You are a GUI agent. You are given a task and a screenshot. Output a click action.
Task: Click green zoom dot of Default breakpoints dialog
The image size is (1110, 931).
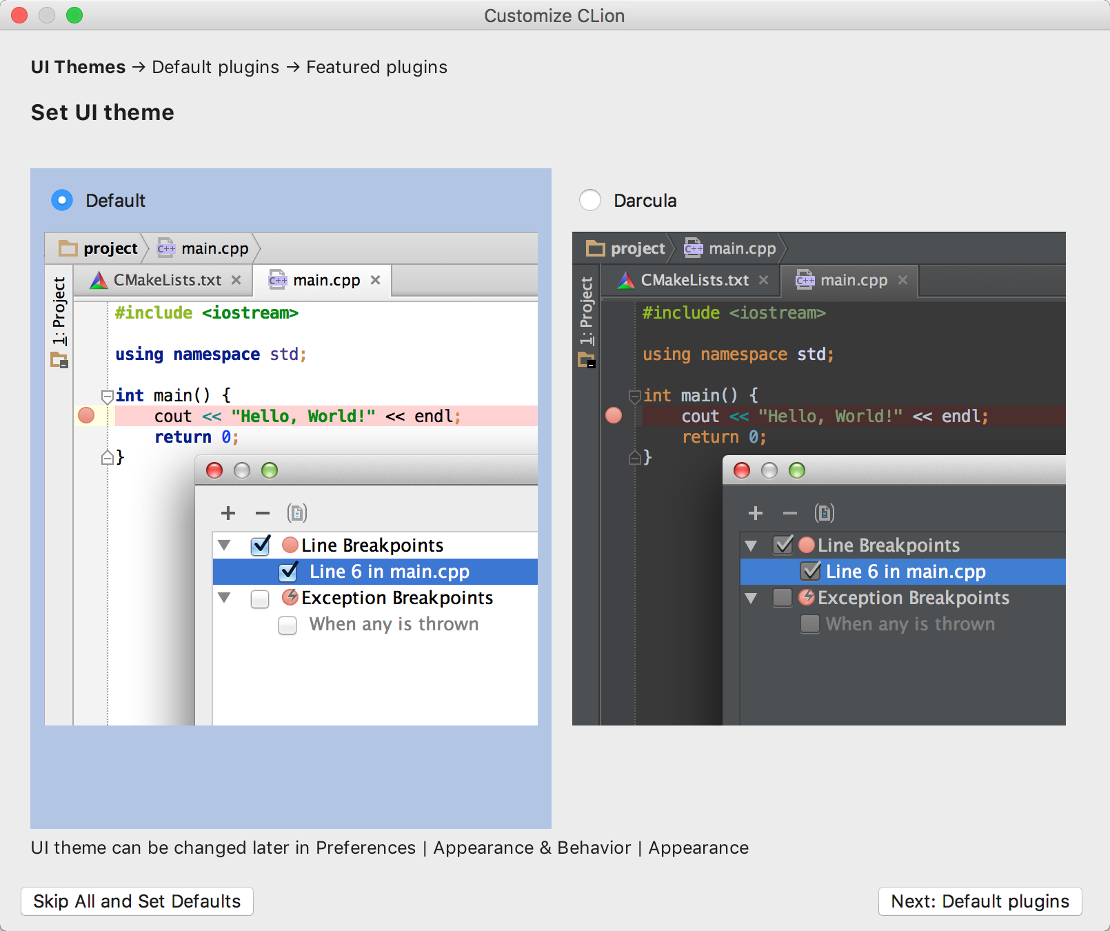pyautogui.click(x=270, y=470)
